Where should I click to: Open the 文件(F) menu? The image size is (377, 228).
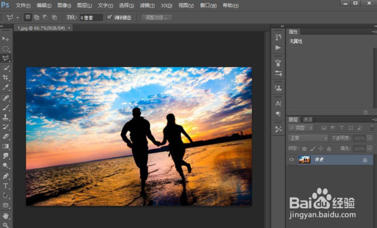point(23,5)
